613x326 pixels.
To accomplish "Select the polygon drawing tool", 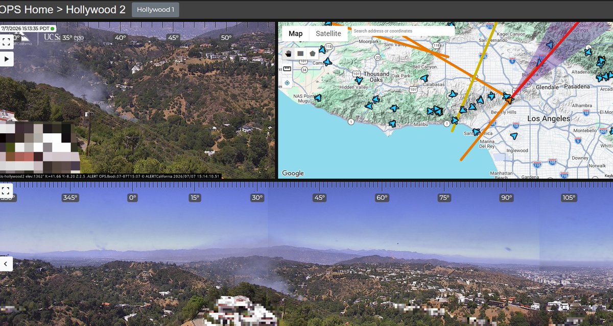I will 312,53.
